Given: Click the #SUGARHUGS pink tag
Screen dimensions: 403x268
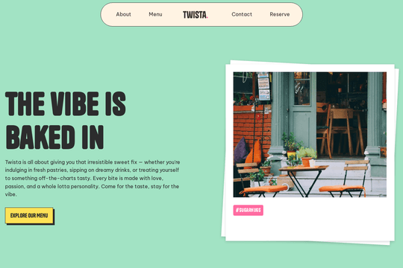Looking at the screenshot, I should pyautogui.click(x=248, y=210).
